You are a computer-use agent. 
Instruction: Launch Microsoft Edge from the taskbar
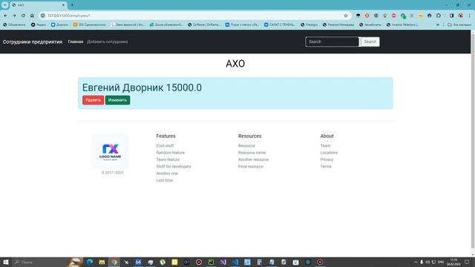(x=90, y=262)
